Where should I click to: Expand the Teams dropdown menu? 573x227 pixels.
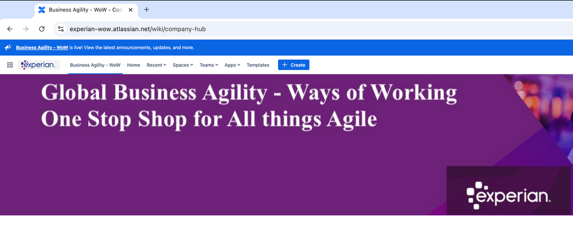click(x=209, y=65)
